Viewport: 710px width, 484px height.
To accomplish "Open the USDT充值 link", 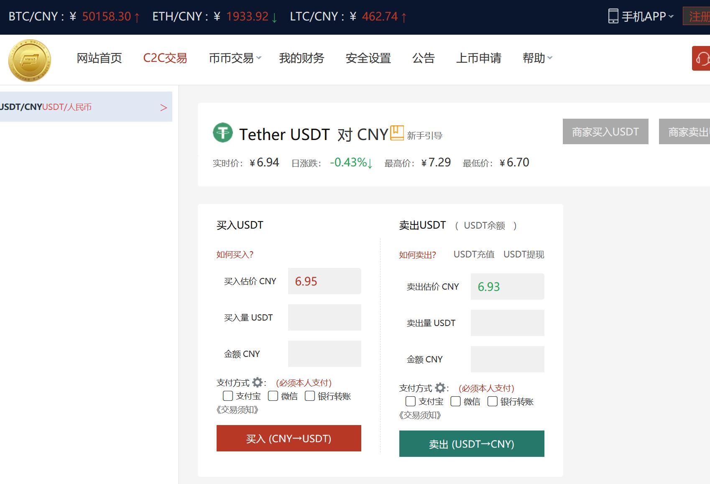I will (474, 254).
